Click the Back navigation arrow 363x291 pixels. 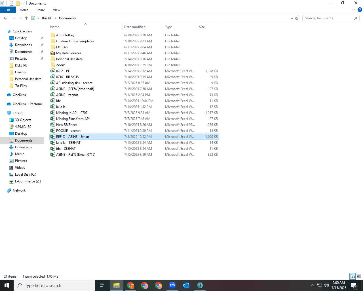click(x=5, y=18)
